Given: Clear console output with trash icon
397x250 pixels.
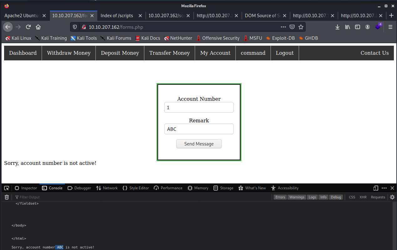Looking at the screenshot, I should coord(7,197).
